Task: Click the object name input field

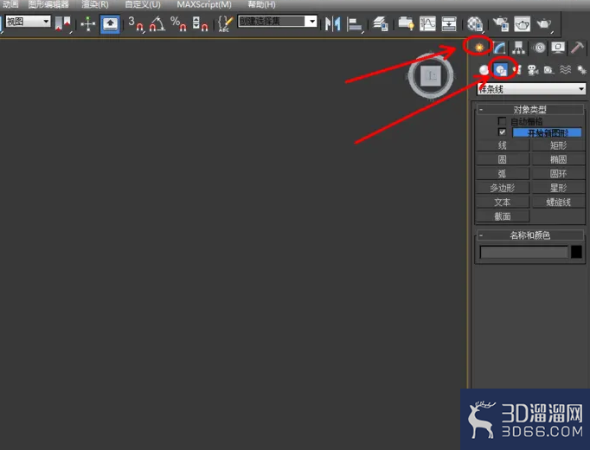Action: 523,252
